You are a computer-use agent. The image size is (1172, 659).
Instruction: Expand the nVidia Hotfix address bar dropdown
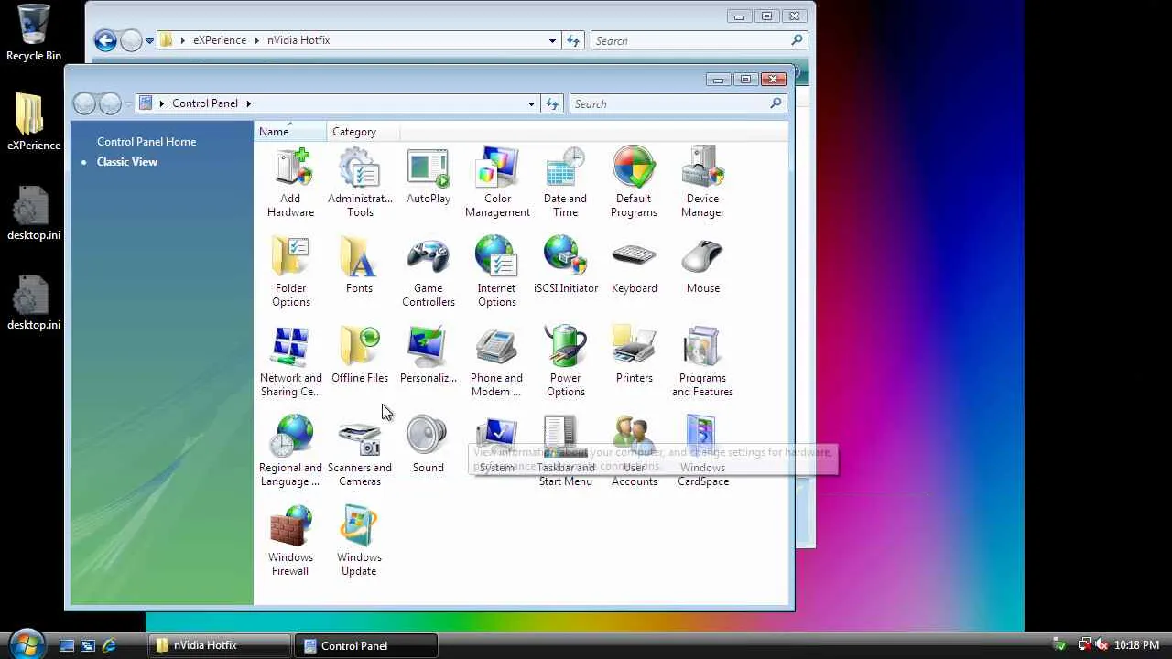pos(552,40)
